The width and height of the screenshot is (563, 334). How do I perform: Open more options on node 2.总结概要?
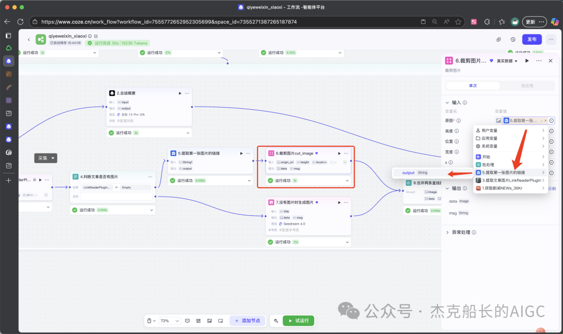pyautogui.click(x=187, y=93)
